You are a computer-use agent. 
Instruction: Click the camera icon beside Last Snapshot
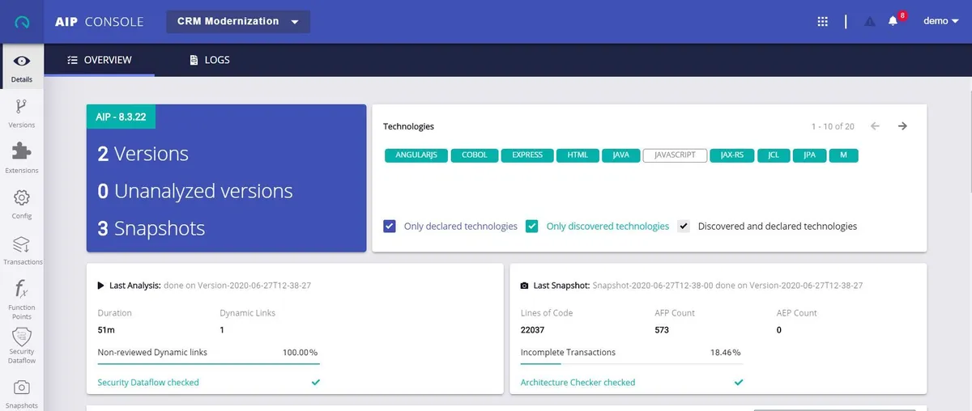525,286
